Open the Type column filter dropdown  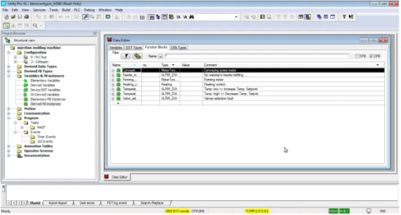point(173,65)
